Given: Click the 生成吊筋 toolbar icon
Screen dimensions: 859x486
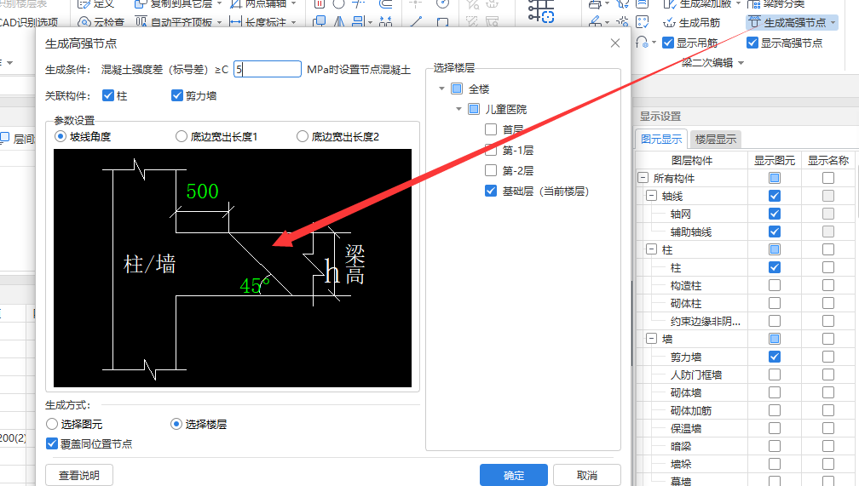Looking at the screenshot, I should pos(670,22).
